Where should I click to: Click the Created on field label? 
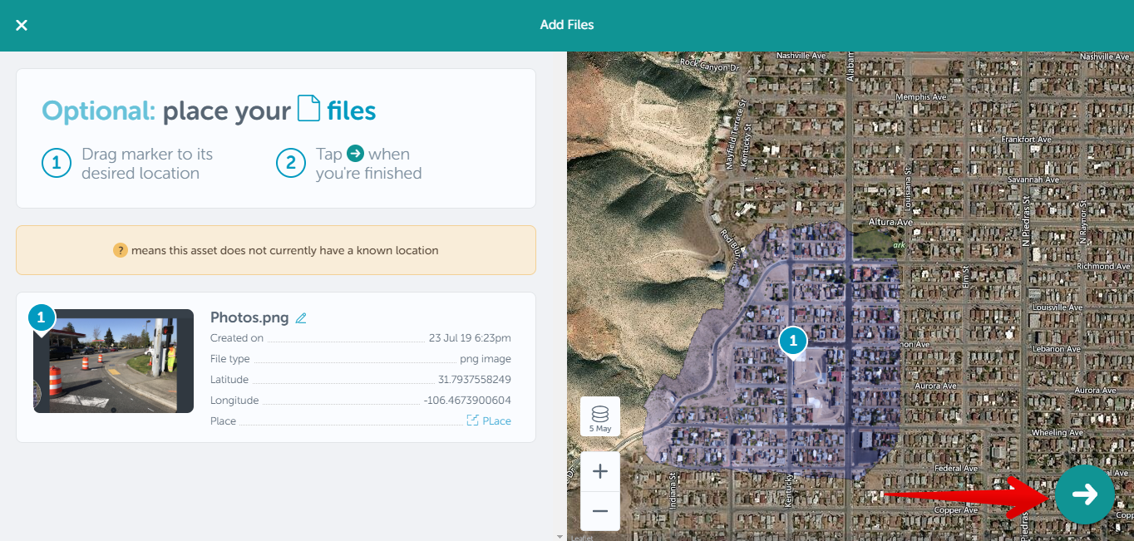point(237,338)
